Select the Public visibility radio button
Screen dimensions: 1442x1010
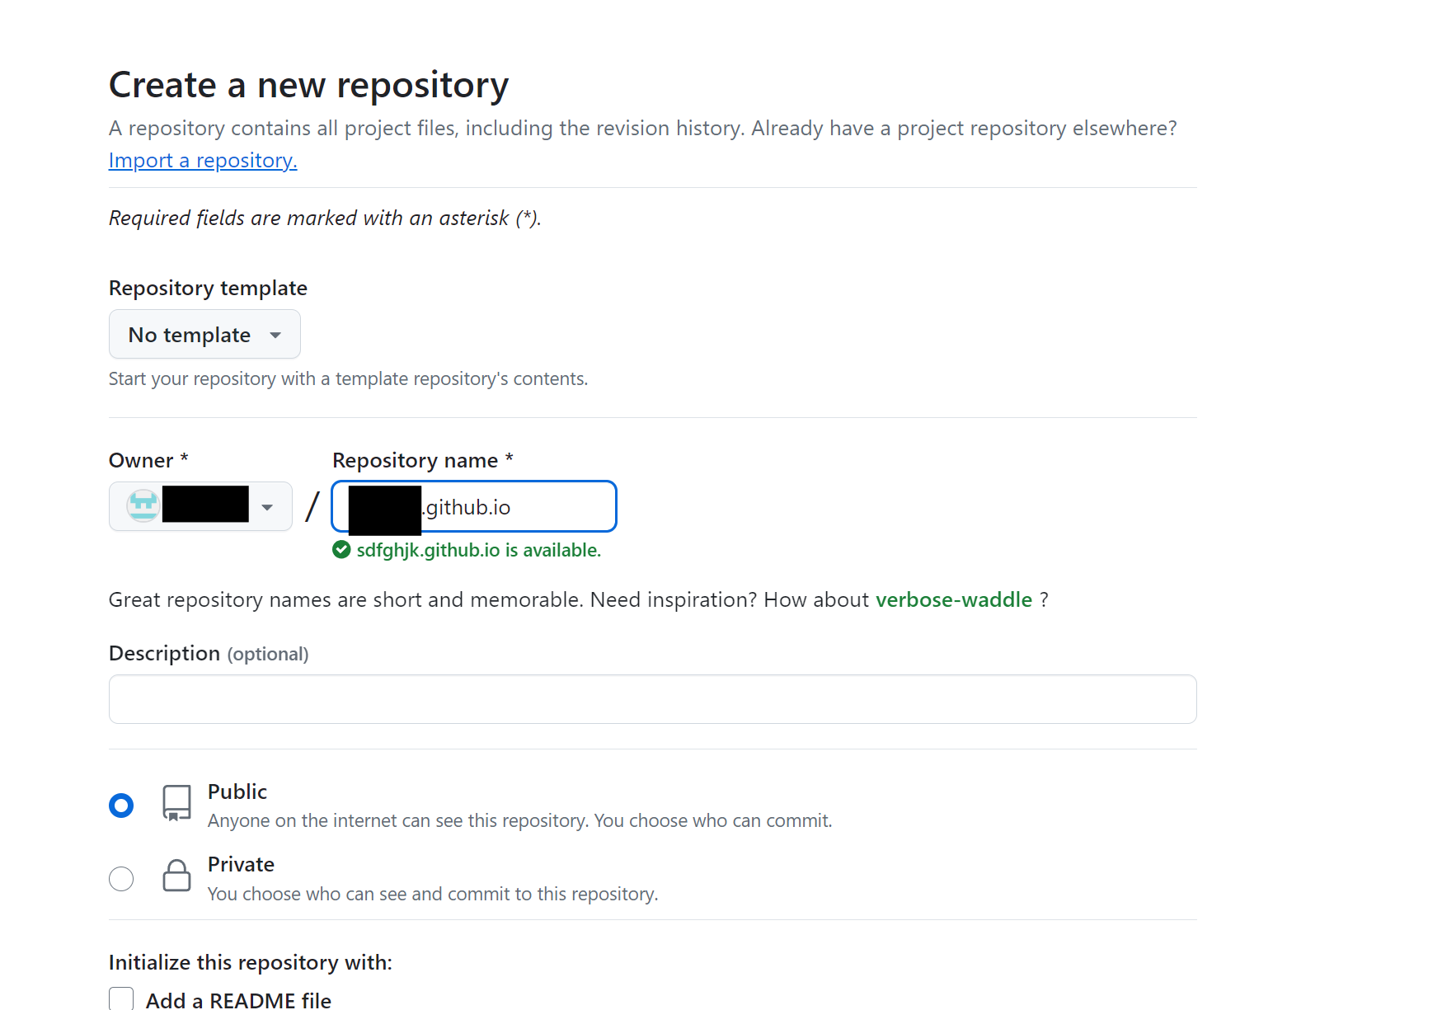(x=121, y=806)
